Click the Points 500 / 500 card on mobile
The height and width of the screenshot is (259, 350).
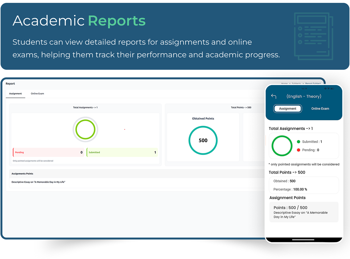[x=304, y=212]
